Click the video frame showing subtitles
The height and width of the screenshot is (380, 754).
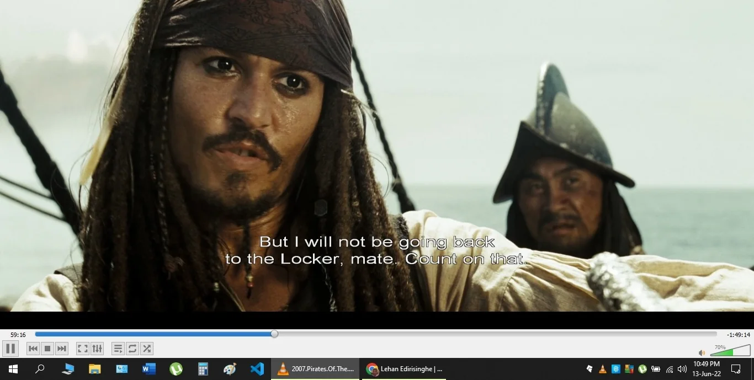tap(377, 156)
